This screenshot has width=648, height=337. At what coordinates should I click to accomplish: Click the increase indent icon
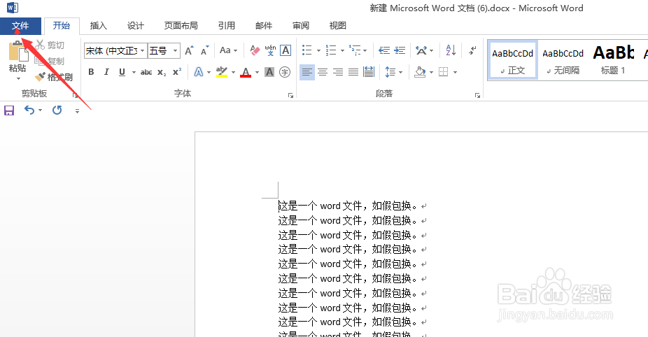pos(400,50)
